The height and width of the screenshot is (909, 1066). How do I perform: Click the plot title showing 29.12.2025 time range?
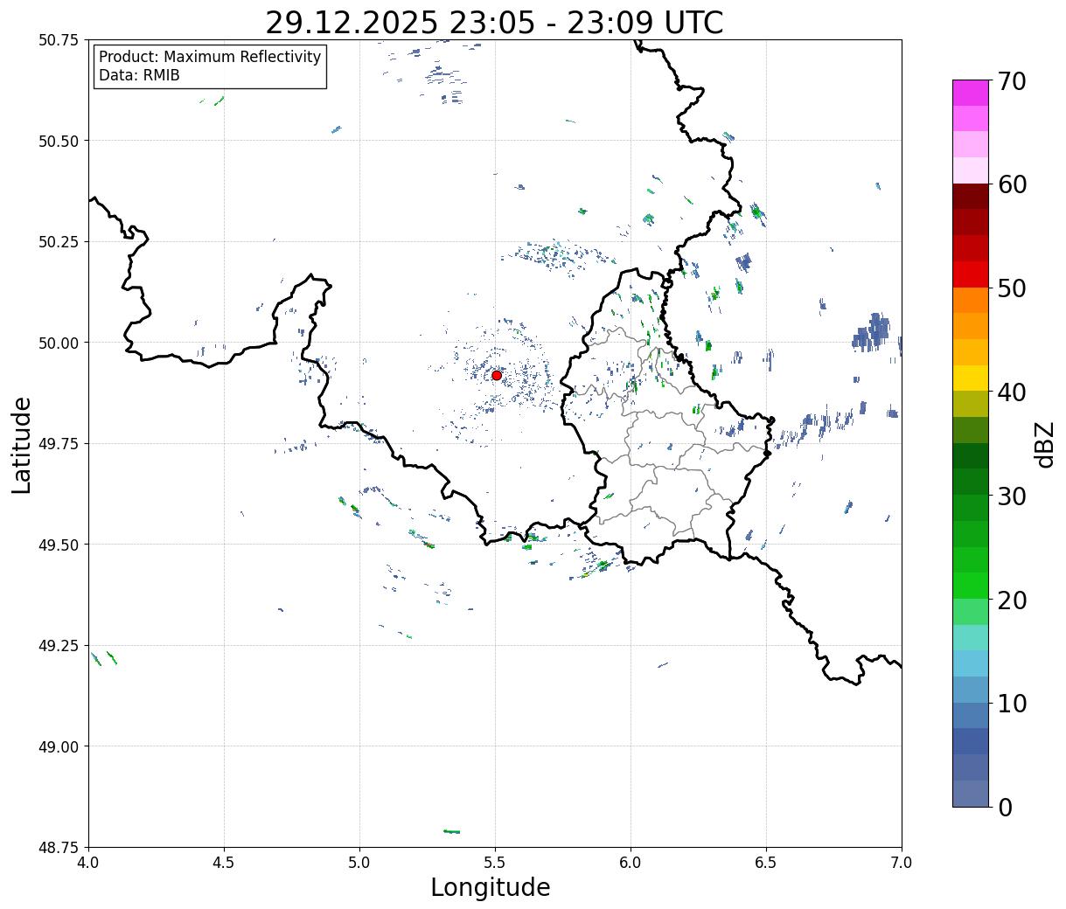494,22
